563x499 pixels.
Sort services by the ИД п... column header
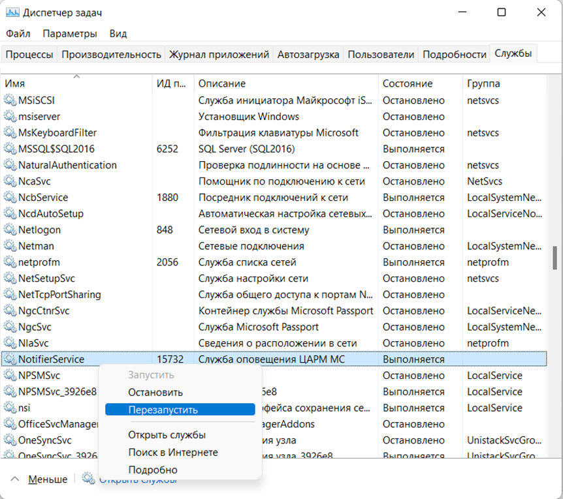173,83
